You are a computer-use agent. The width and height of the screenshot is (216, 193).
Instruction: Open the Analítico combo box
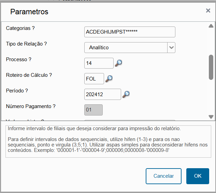[x=130, y=48]
